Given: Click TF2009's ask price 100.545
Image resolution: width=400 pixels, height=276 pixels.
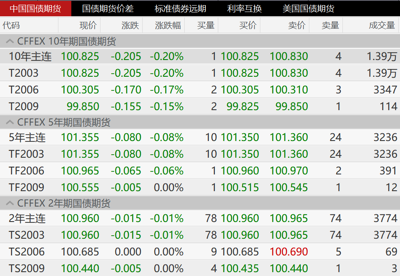Looking at the screenshot, I should coord(289,187).
